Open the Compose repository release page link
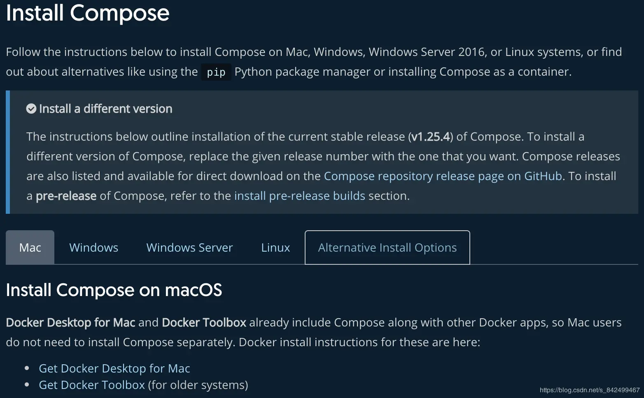The height and width of the screenshot is (398, 644). [x=443, y=176]
